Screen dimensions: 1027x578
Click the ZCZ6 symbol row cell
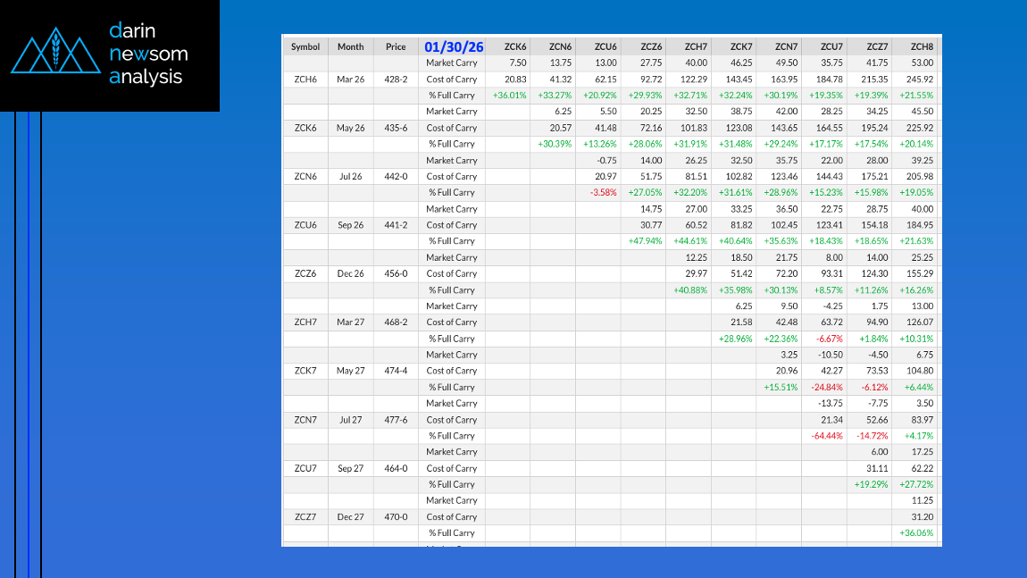coord(305,273)
